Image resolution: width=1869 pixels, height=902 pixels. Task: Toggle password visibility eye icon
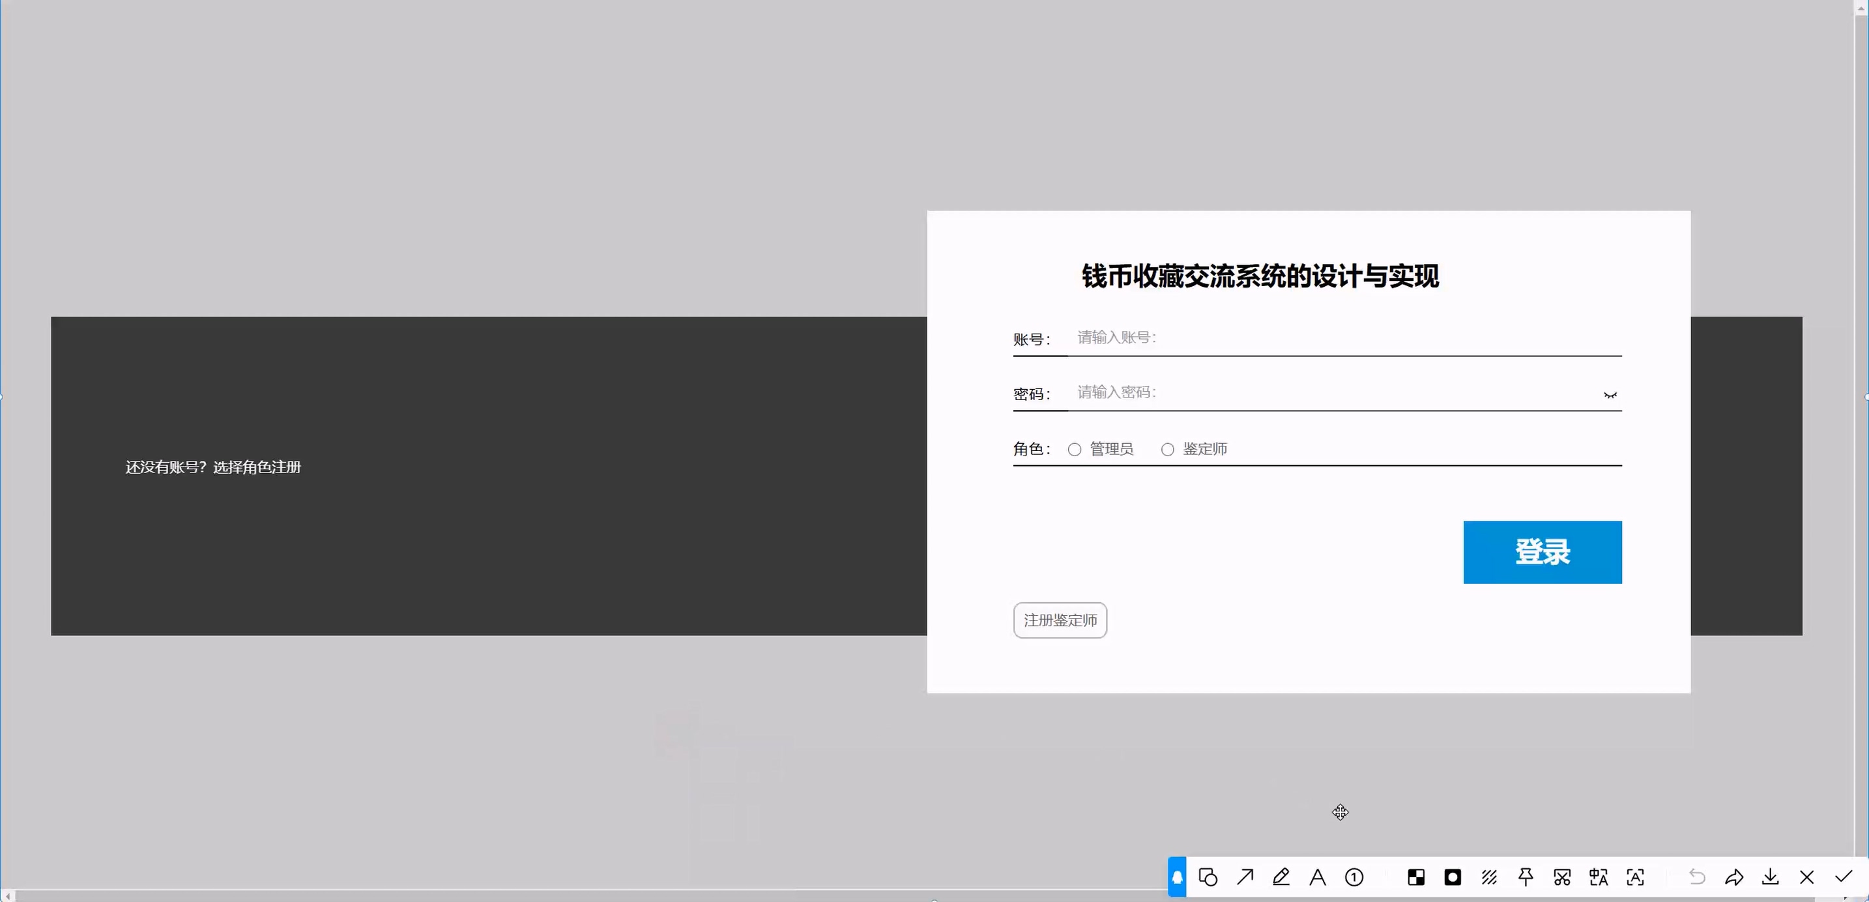click(x=1610, y=396)
